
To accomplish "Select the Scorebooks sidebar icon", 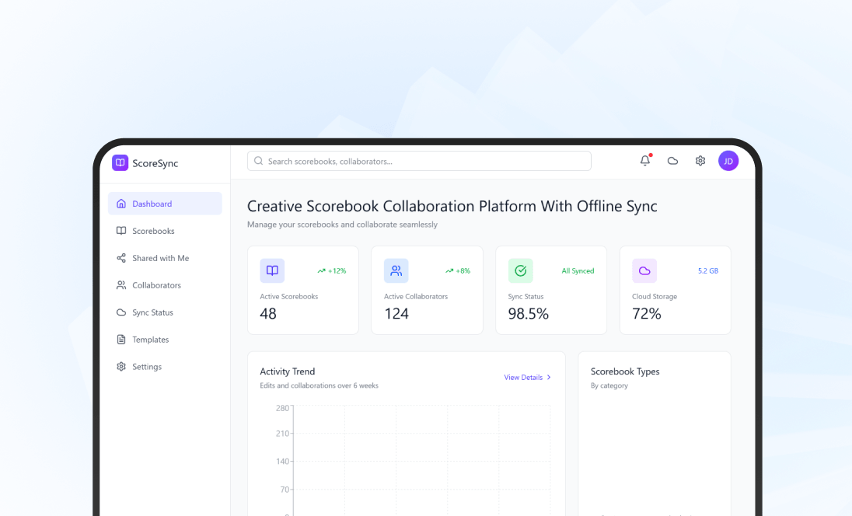I will coord(121,231).
